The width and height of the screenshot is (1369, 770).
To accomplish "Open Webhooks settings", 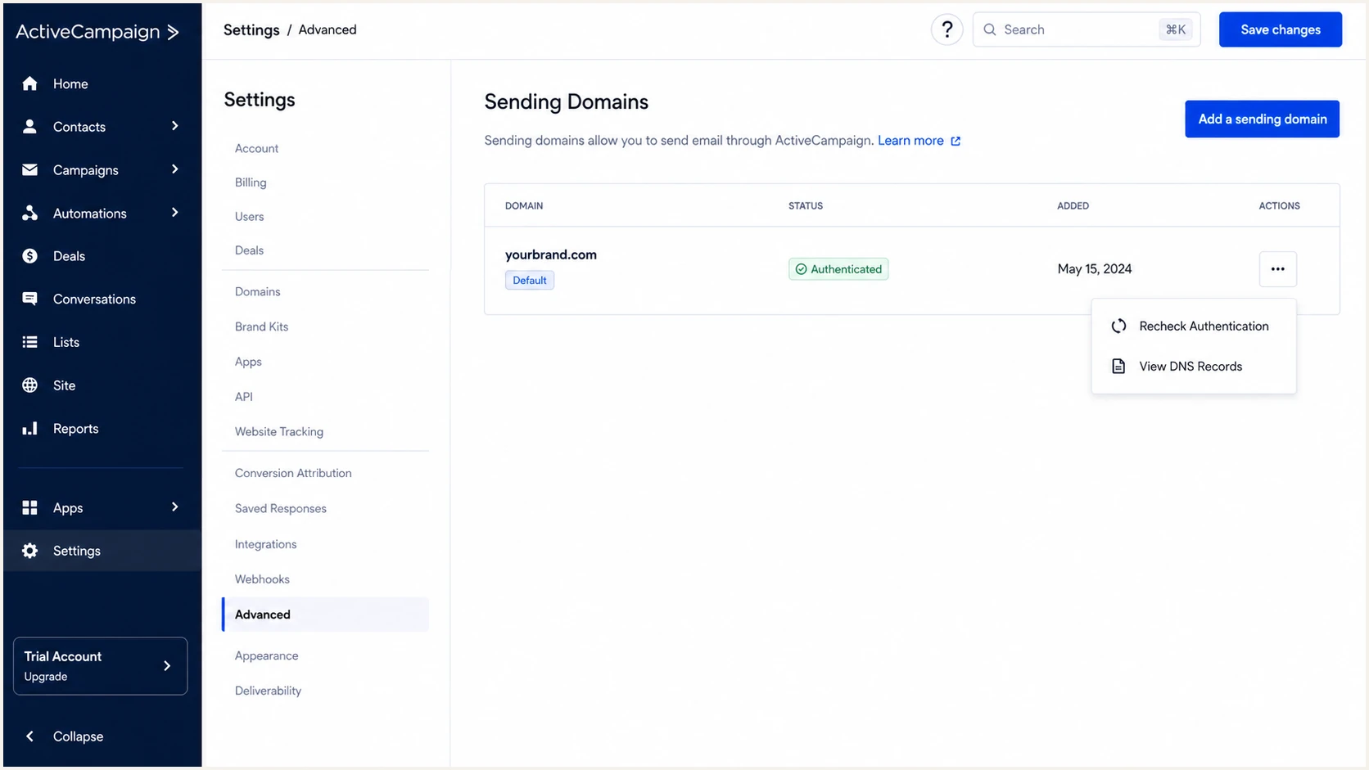I will click(262, 579).
